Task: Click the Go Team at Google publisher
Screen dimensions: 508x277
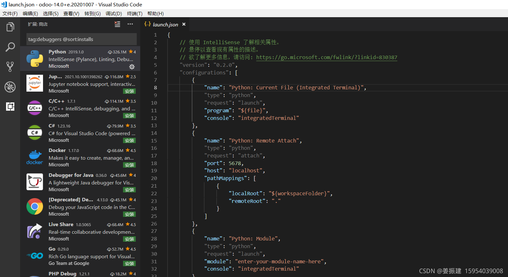Action: click(x=69, y=263)
